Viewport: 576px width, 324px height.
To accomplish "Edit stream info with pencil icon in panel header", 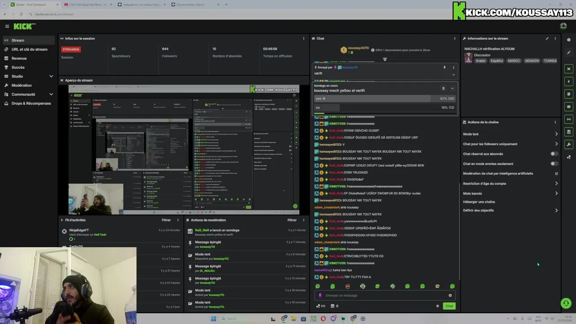I will (547, 38).
